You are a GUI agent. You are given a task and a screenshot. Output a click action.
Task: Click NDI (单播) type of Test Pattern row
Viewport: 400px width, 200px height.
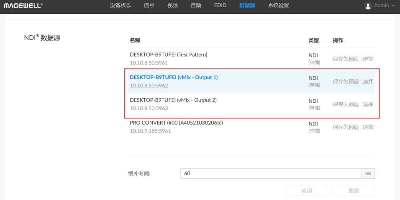(314, 59)
